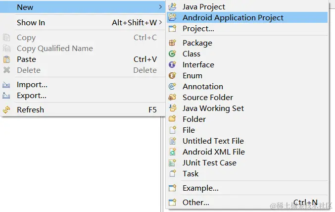Click the Interface icon
The width and height of the screenshot is (335, 212).
coord(172,65)
